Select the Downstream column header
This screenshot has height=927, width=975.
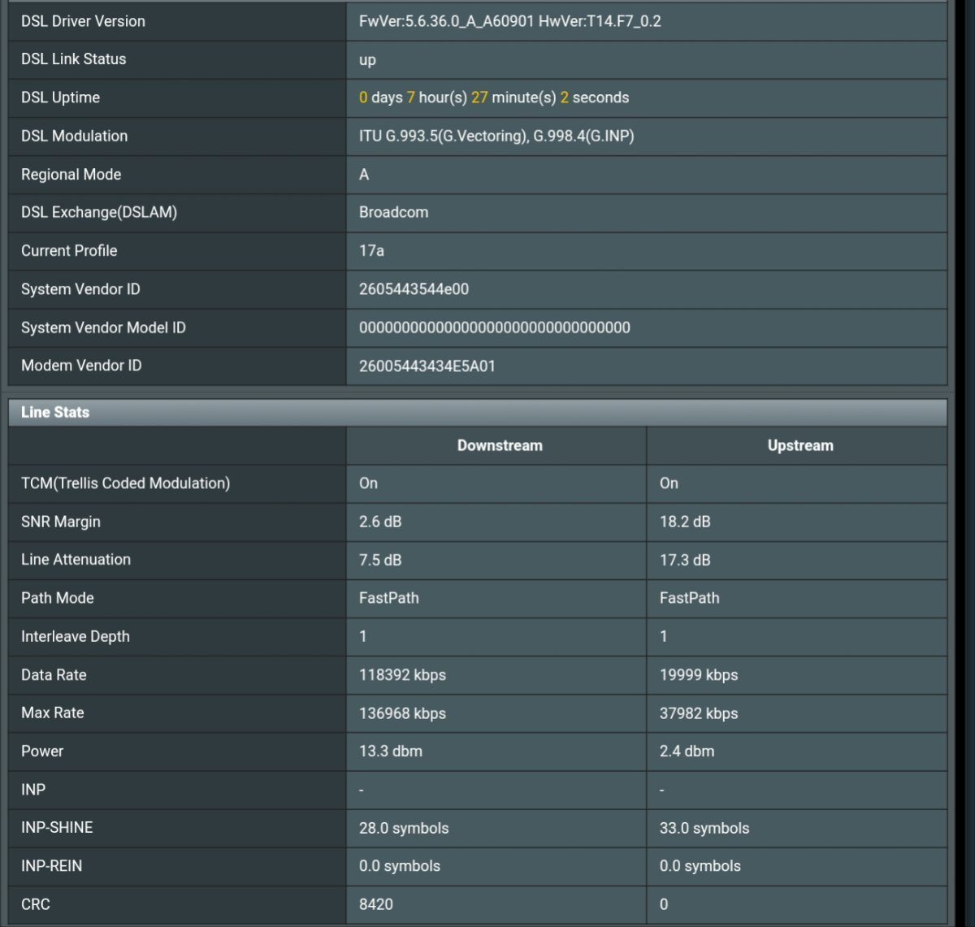click(499, 445)
